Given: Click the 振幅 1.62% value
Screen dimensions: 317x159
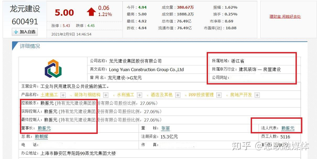Looking at the screenshot, I should point(231,7).
